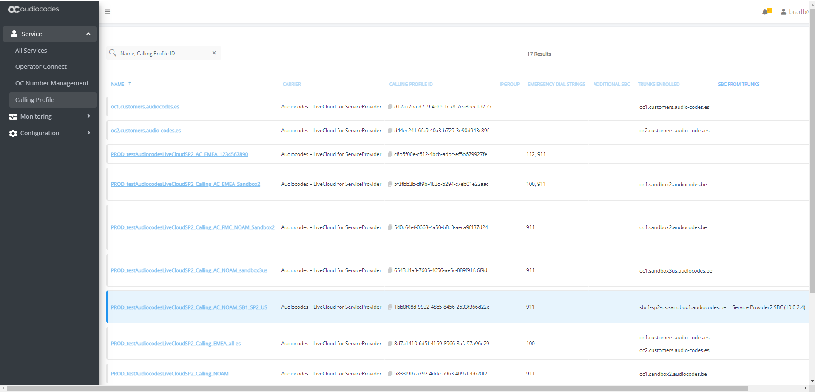Copy calling profile ID starting with 540c64ef
The height and width of the screenshot is (392, 815).
pos(390,227)
